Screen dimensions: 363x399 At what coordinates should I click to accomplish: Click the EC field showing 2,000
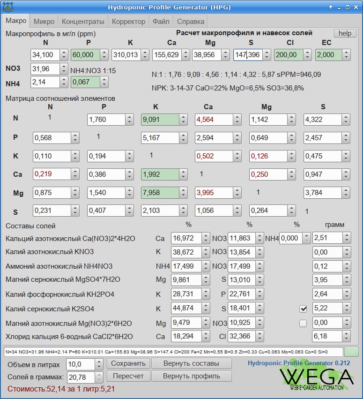[x=329, y=55]
